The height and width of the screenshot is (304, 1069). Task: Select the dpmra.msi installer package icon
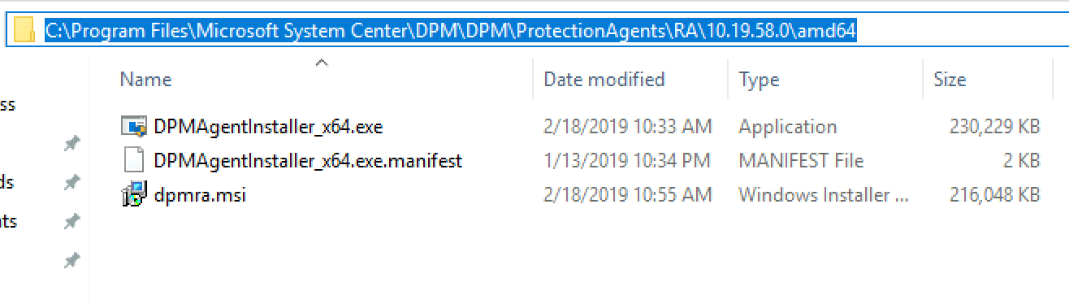133,194
